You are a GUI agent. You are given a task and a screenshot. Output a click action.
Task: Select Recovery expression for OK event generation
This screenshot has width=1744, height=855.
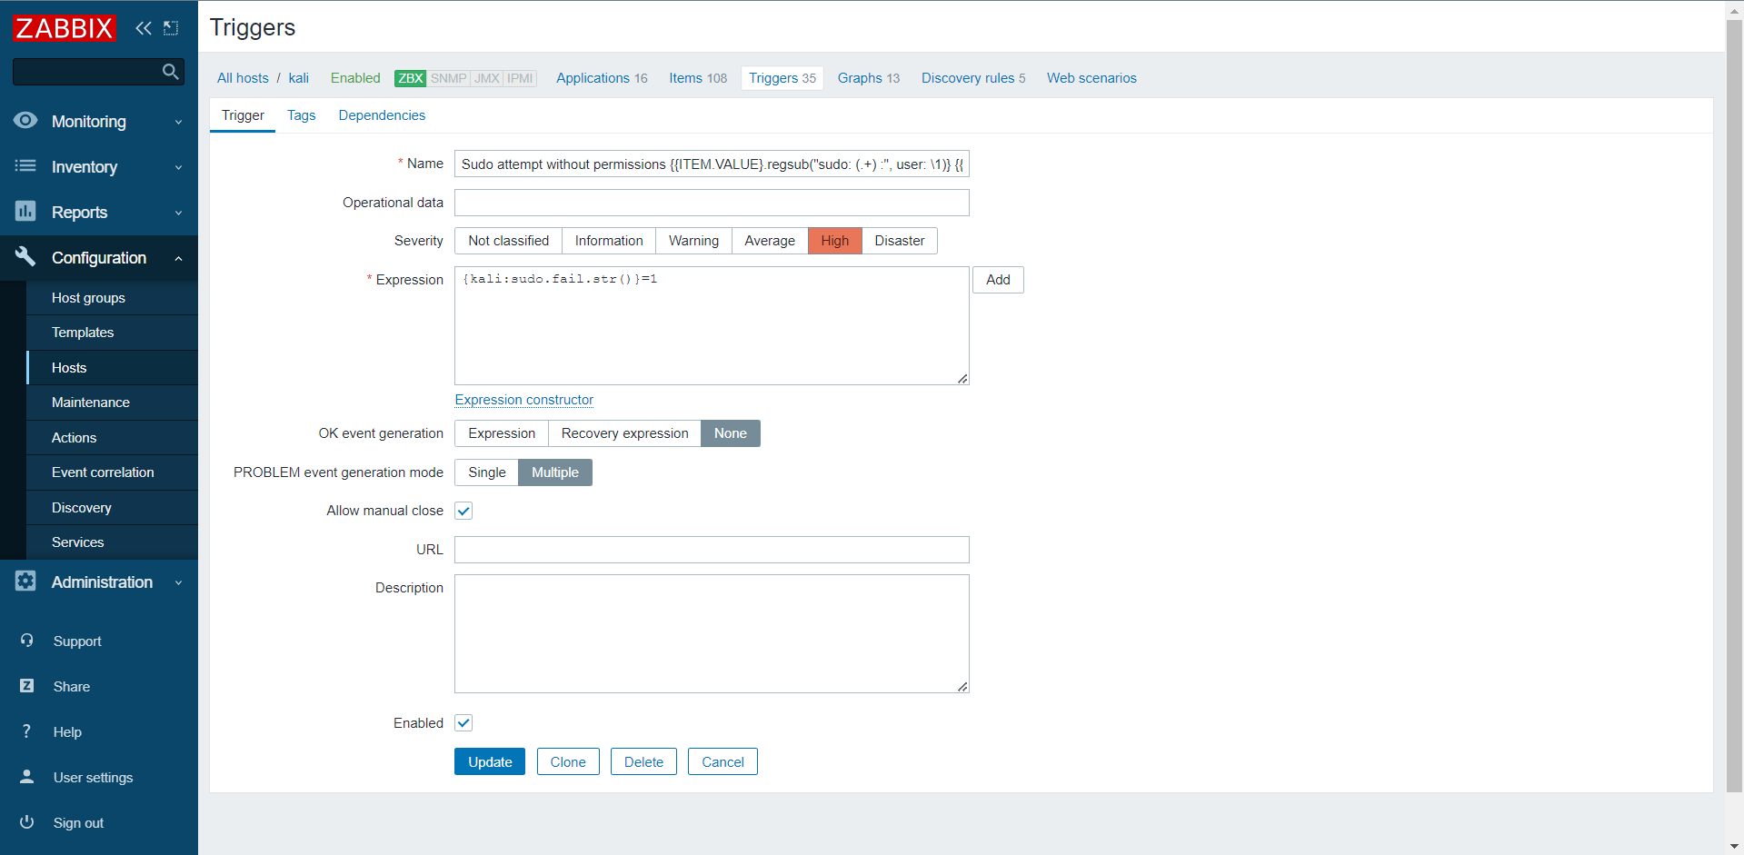pos(625,433)
